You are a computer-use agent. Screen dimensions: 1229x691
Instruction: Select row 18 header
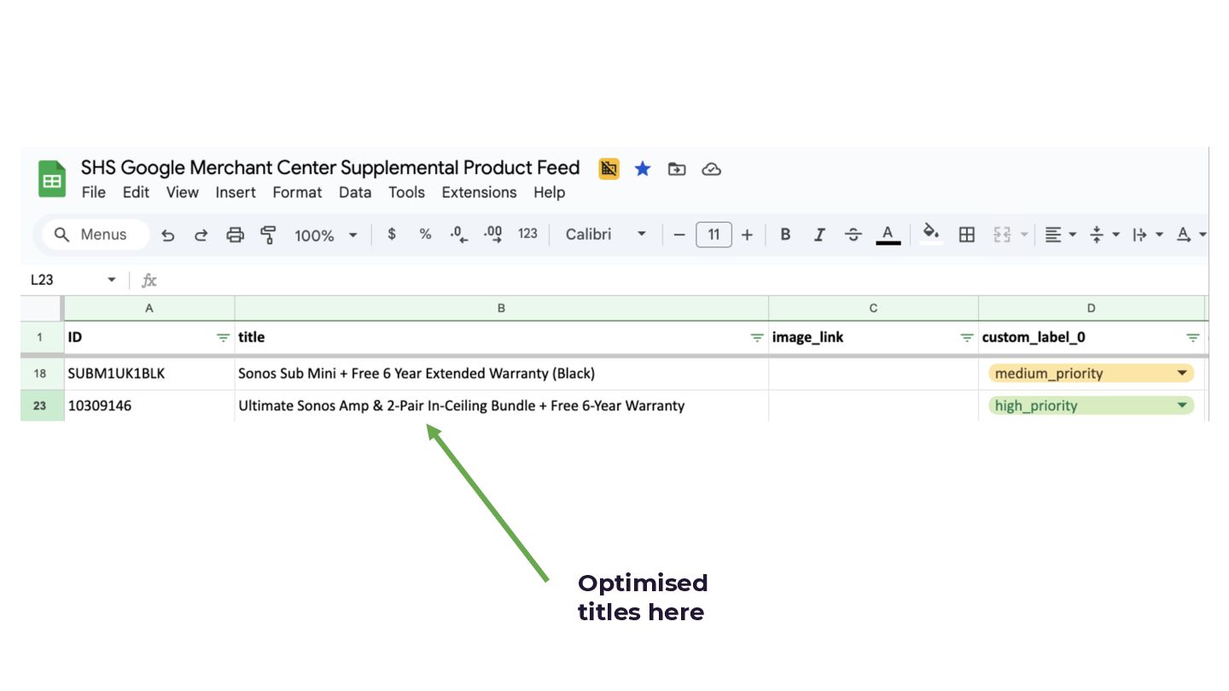tap(42, 374)
